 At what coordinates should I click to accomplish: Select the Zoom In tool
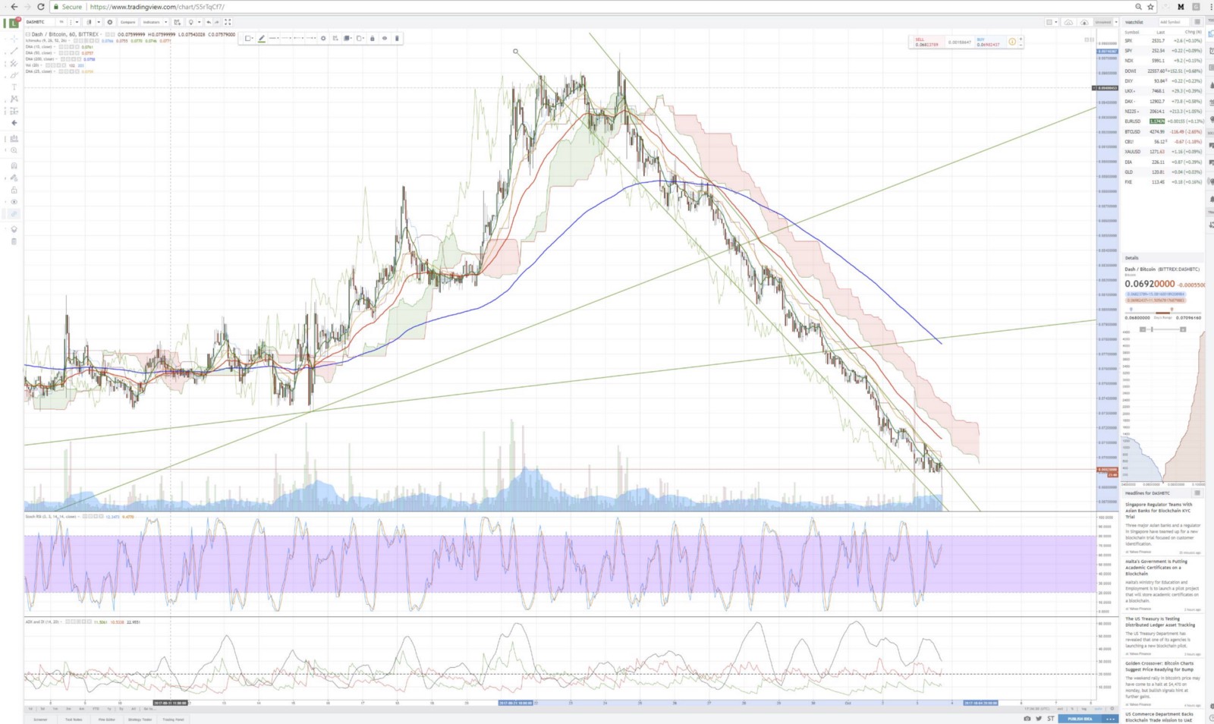[x=14, y=150]
